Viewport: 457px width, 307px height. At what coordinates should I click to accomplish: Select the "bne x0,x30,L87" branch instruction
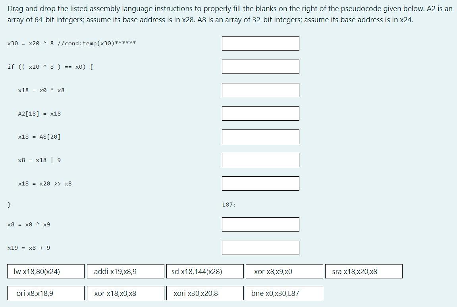pos(284,293)
